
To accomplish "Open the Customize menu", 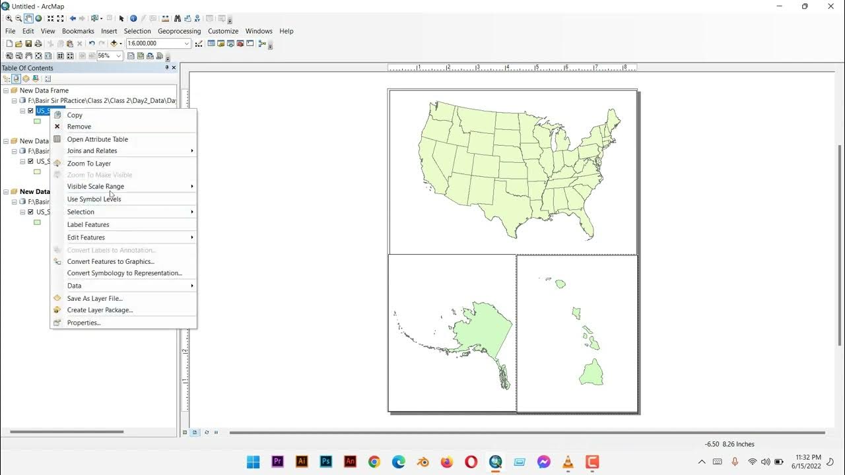I will [x=223, y=31].
